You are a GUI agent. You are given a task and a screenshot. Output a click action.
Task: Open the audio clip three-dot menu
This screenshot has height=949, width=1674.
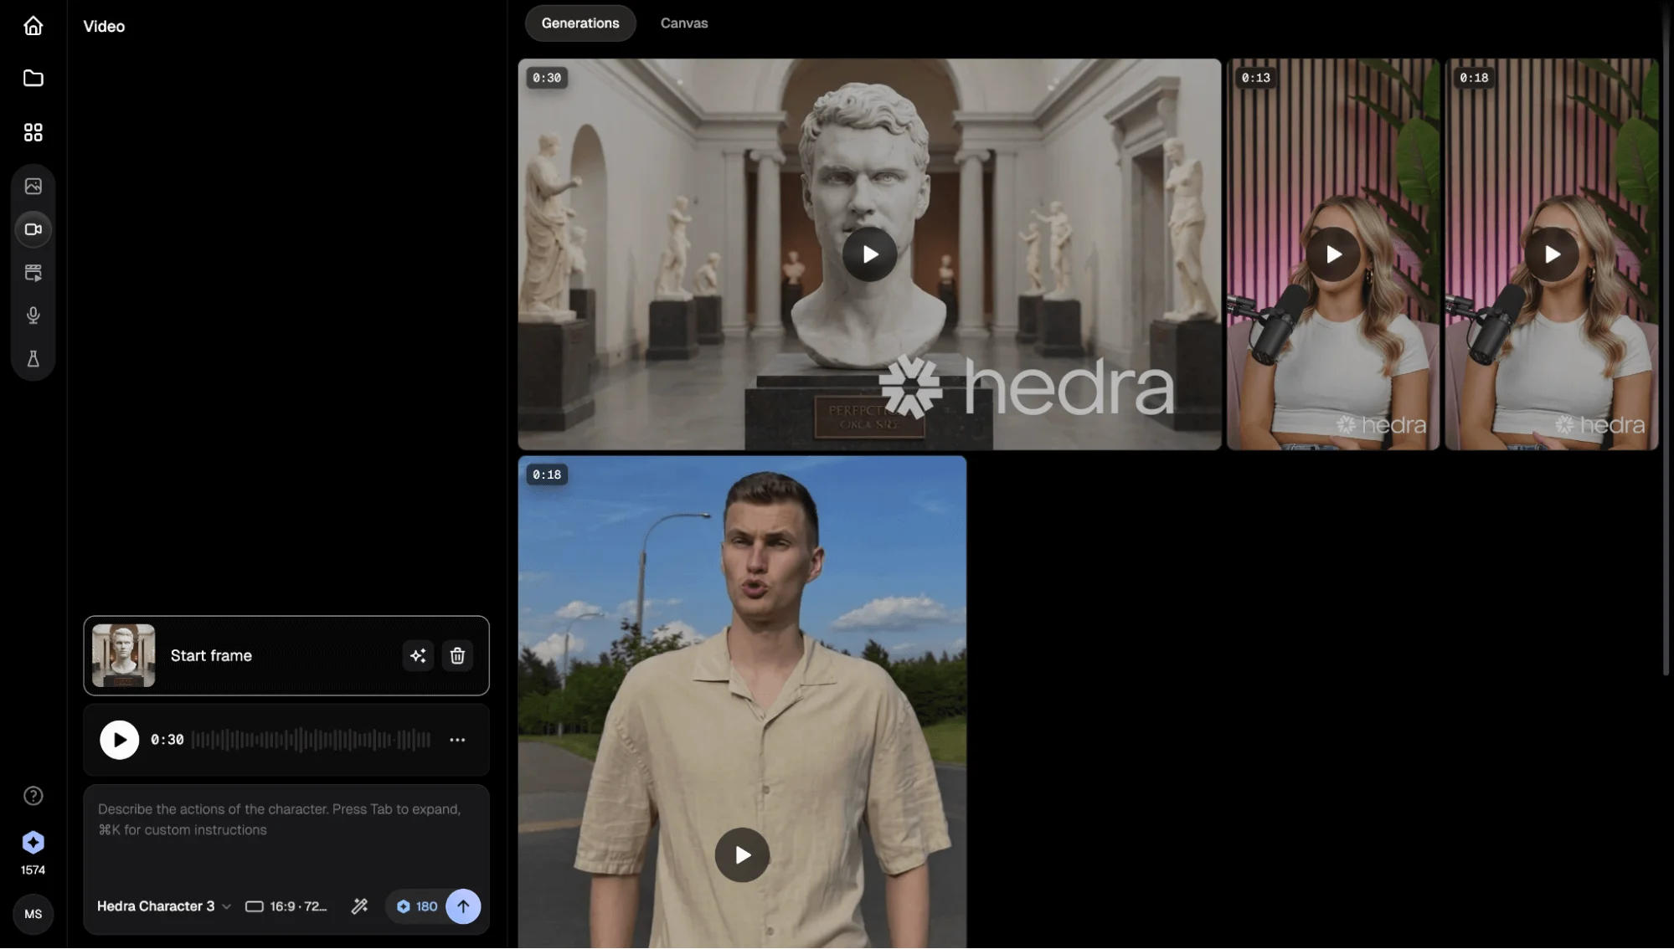click(x=457, y=740)
